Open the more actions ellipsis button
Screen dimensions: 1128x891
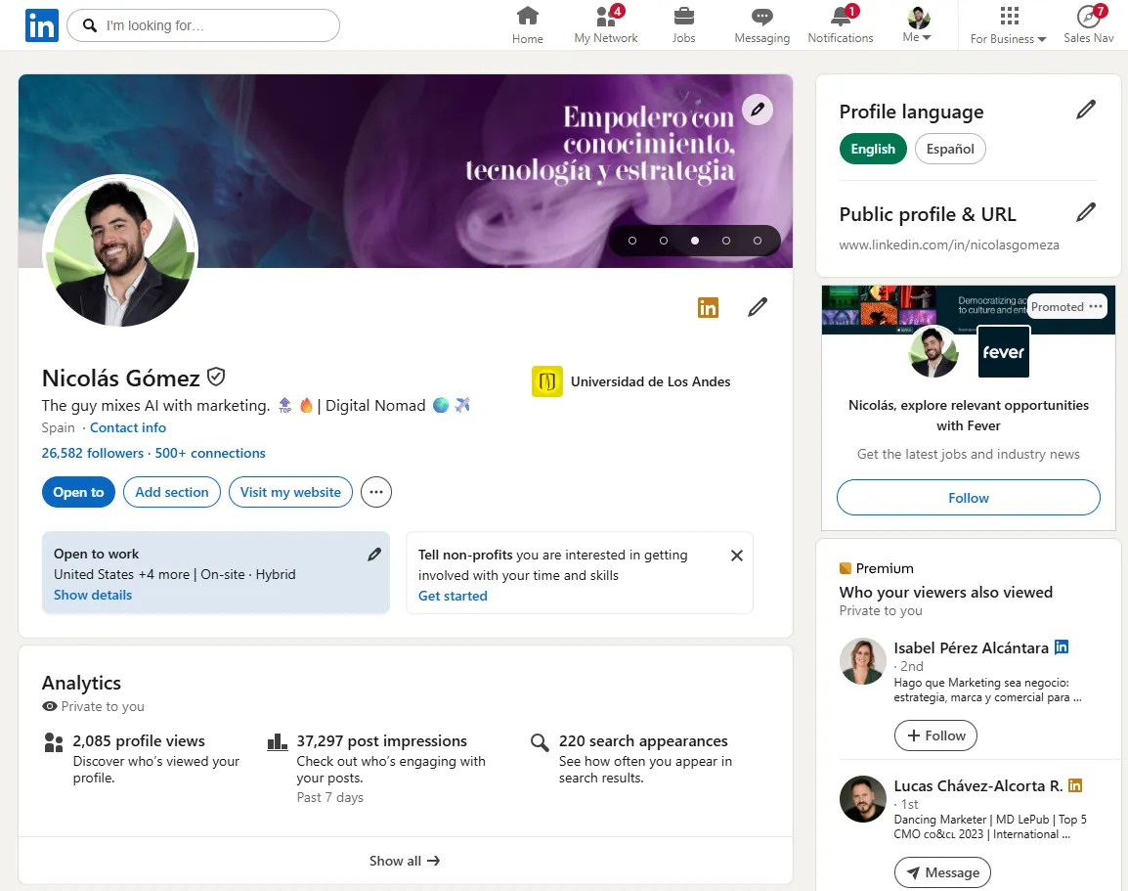coord(376,492)
